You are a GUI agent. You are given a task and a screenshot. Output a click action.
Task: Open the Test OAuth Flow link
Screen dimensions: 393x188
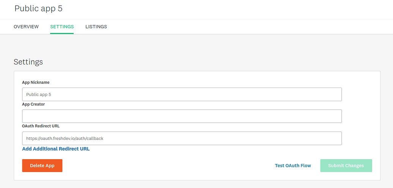[x=293, y=166]
